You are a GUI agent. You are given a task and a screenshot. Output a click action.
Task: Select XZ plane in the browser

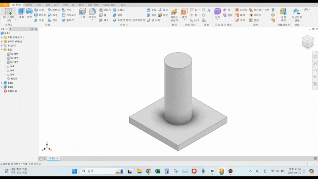(12, 58)
